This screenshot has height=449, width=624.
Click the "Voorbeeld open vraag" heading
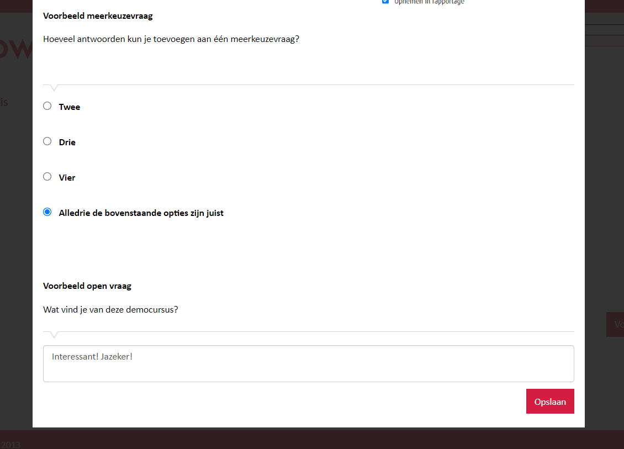[x=87, y=286]
